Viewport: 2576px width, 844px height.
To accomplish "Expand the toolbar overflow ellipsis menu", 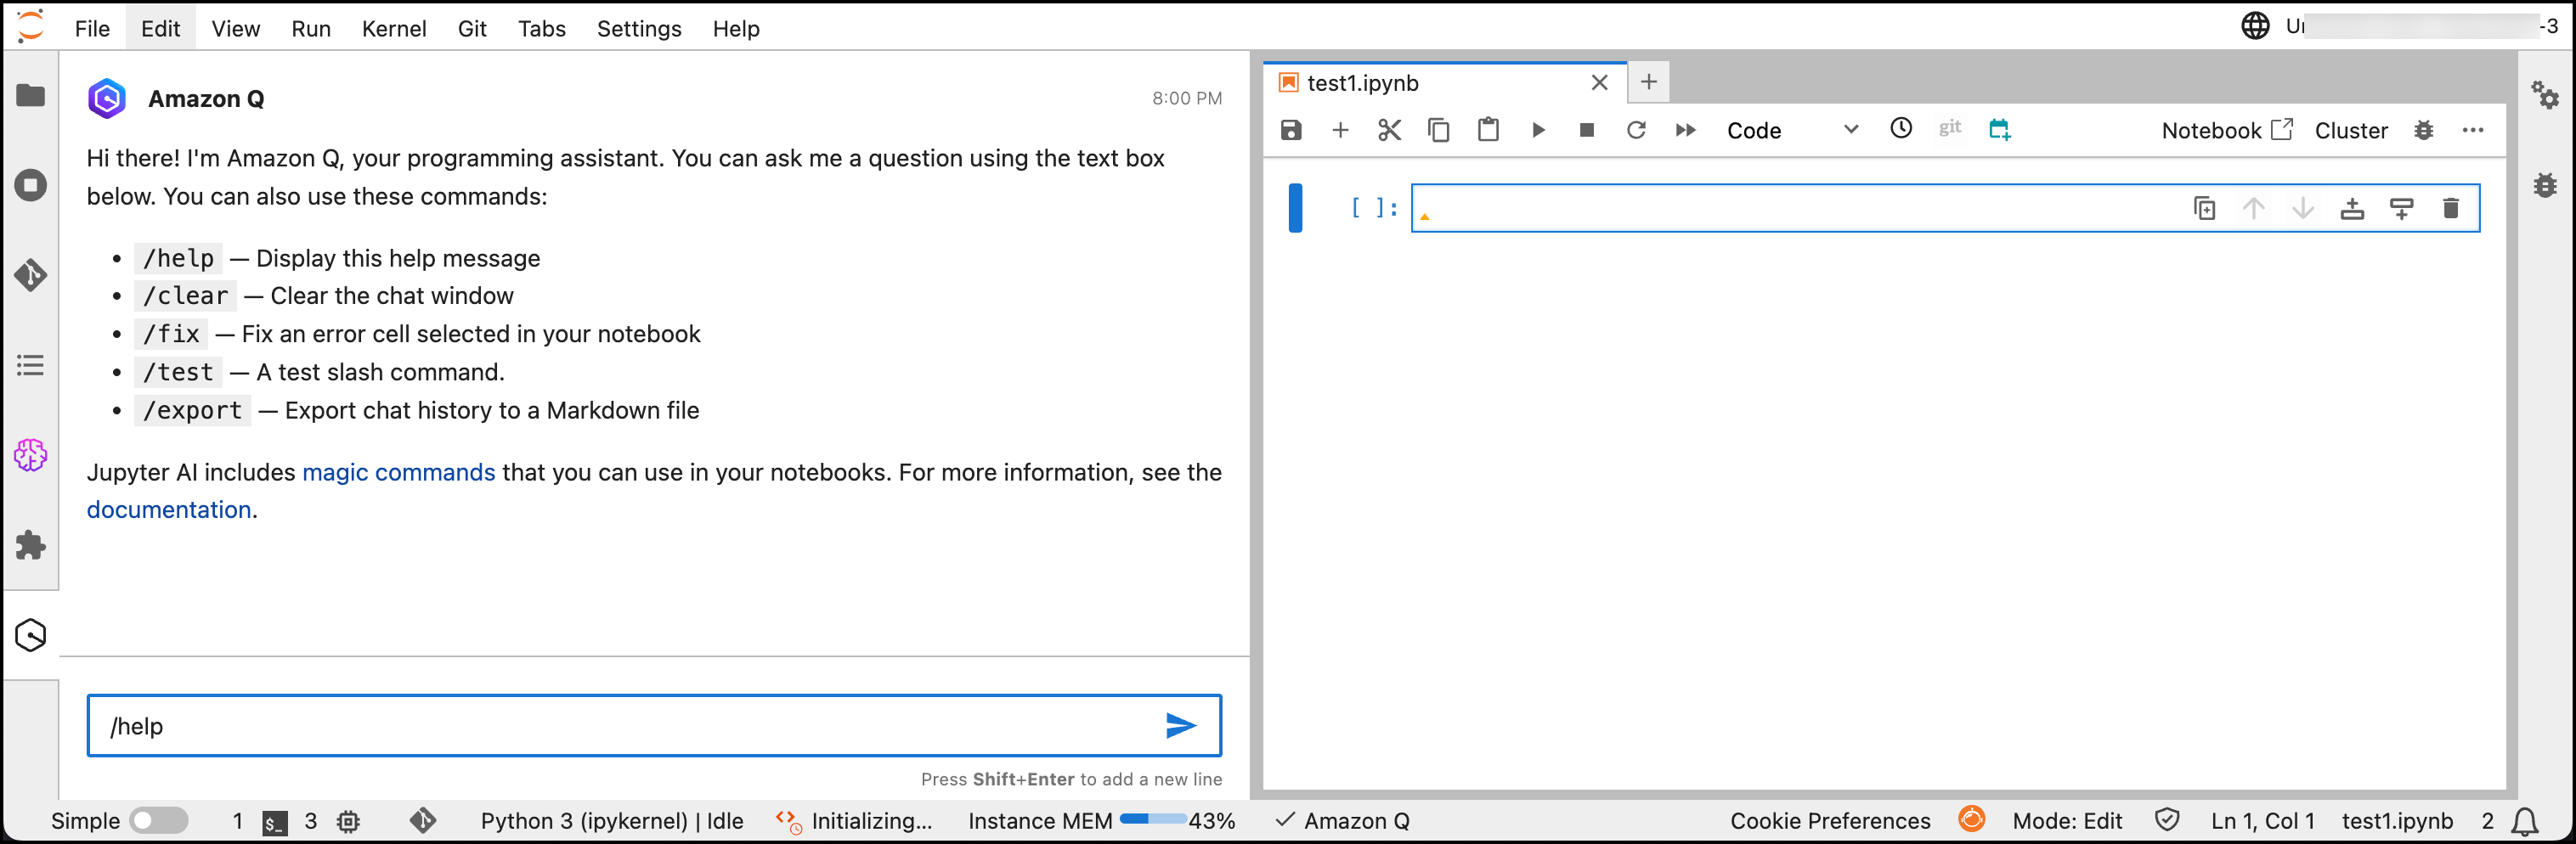I will 2473,130.
